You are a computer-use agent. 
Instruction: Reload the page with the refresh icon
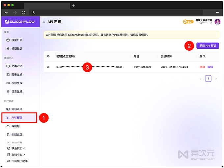pos(24,12)
